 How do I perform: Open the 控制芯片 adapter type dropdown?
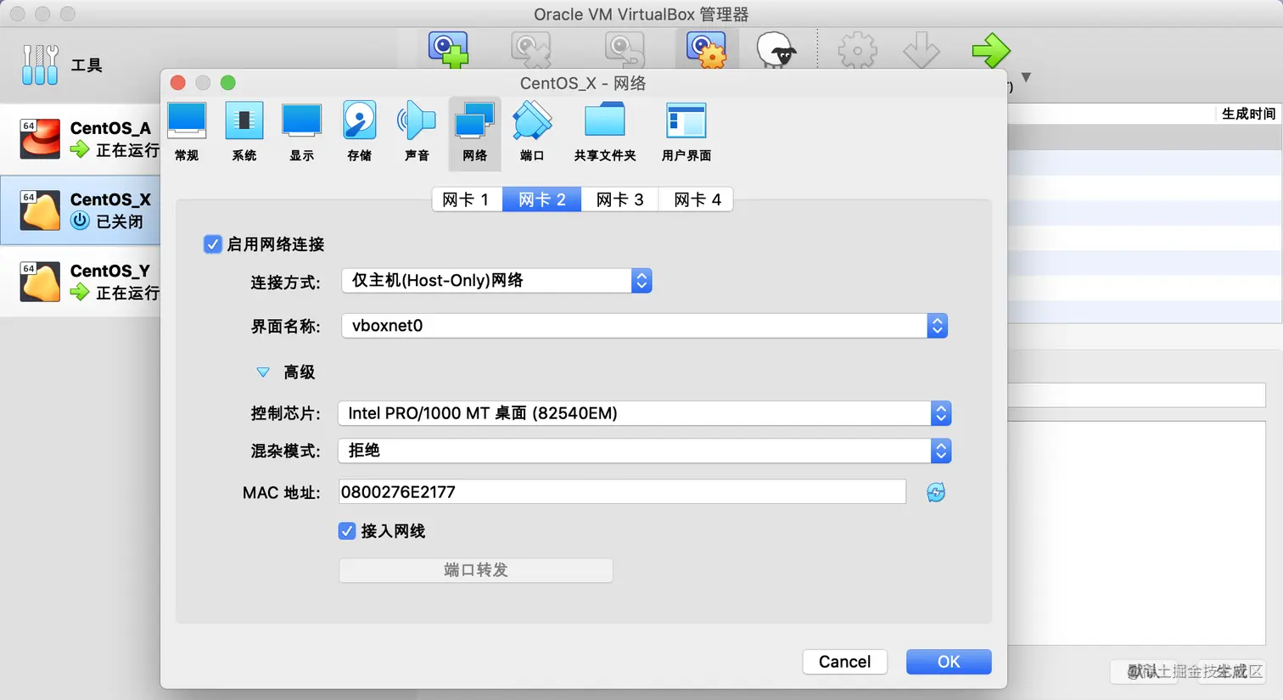pos(644,413)
